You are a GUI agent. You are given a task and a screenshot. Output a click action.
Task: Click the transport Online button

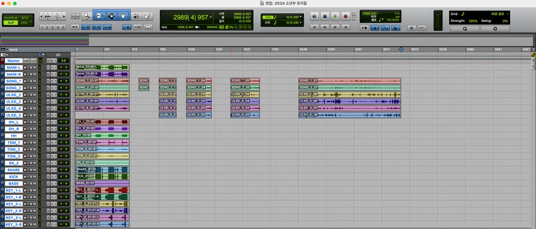[x=314, y=16]
